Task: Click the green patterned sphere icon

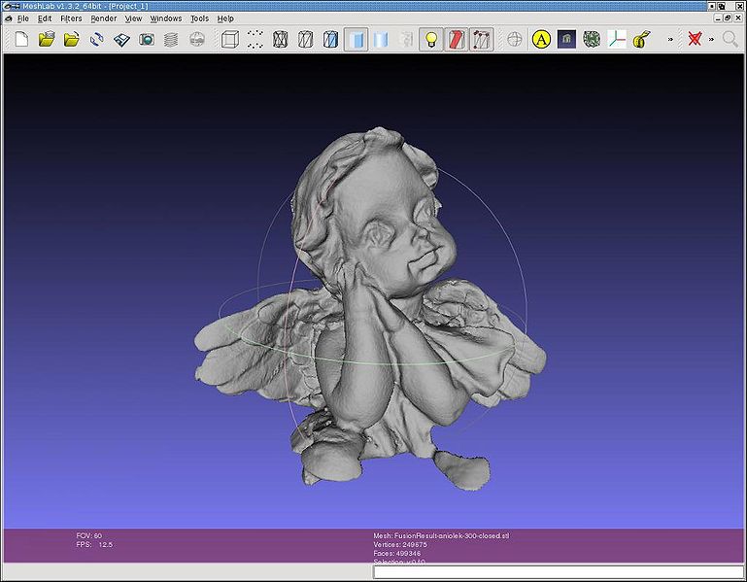Action: click(x=592, y=40)
